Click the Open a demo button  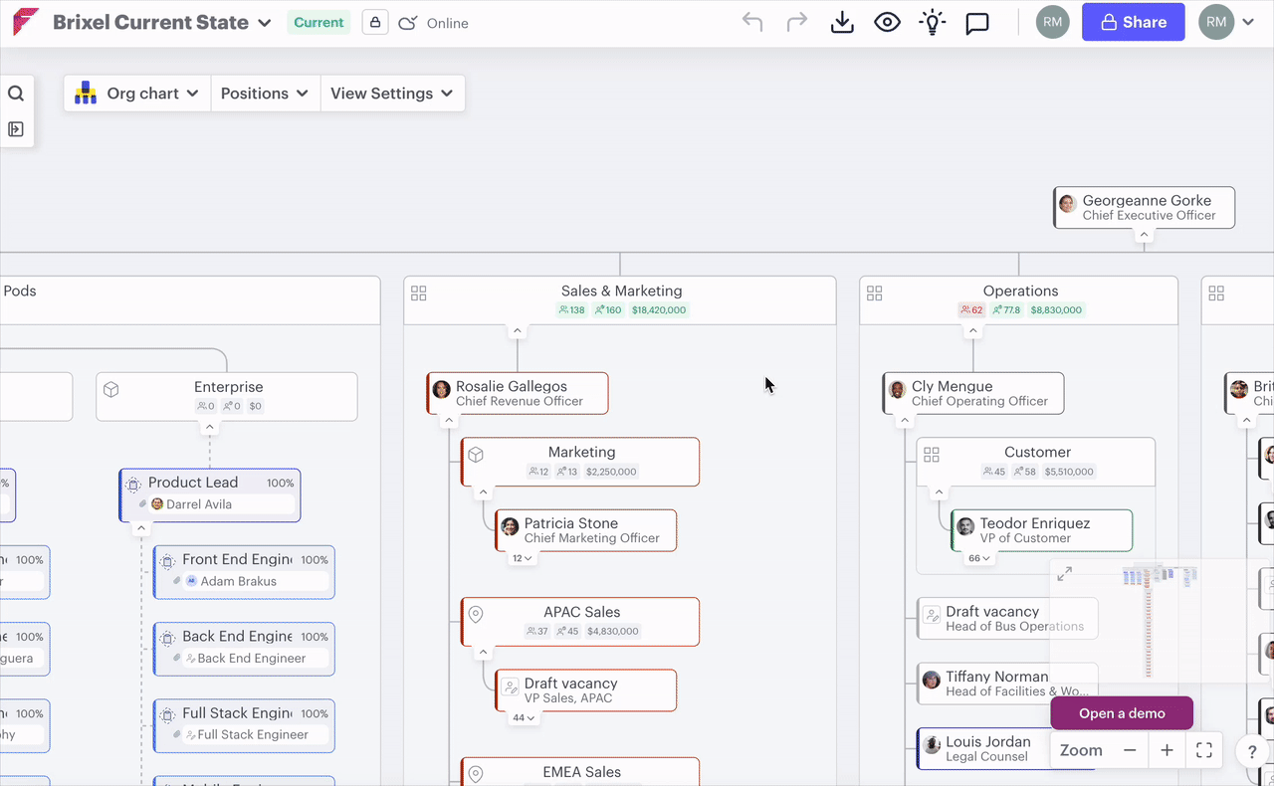point(1122,713)
